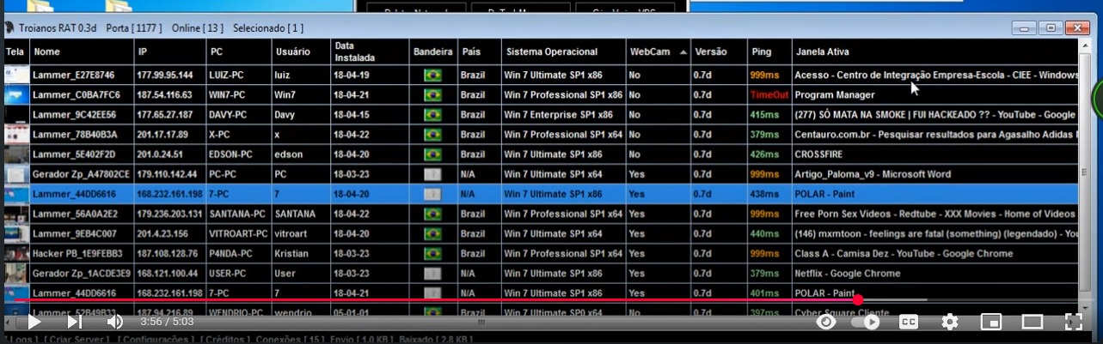Click IP address 187.54.116.63
Viewport: 1103px width, 344px height.
coord(165,95)
